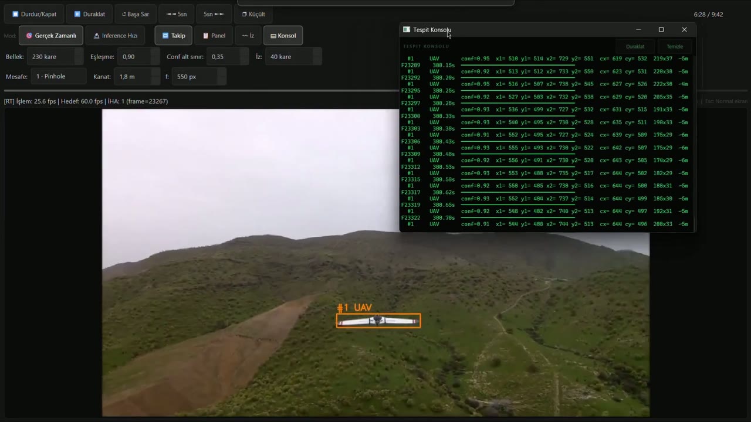Toggle the Konsol console button
This screenshot has width=751, height=422.
(283, 36)
